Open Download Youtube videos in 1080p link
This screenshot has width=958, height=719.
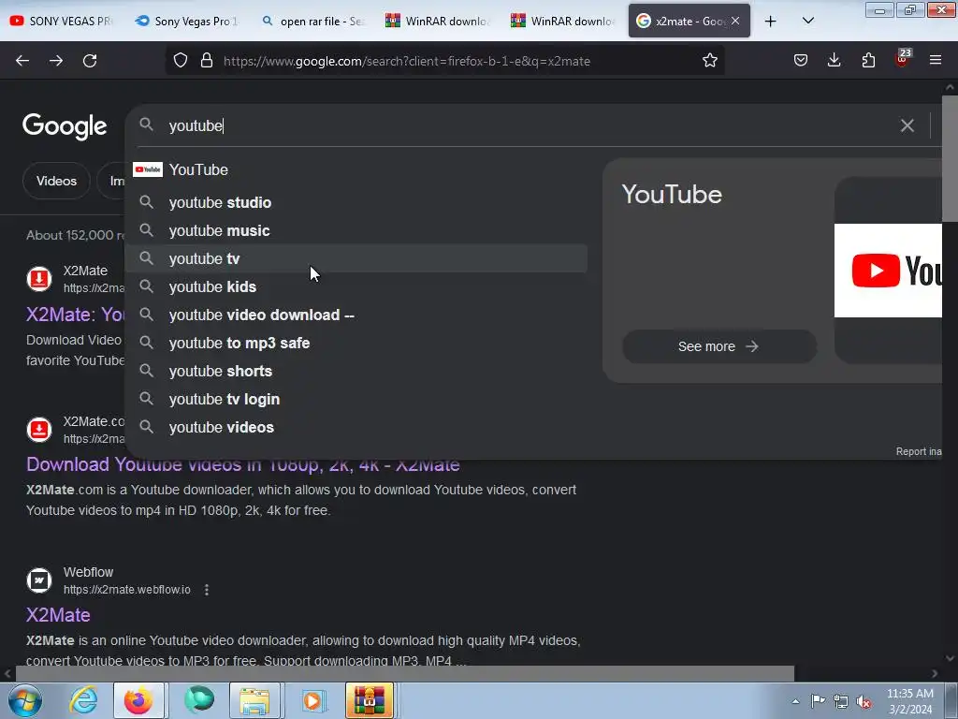242,464
